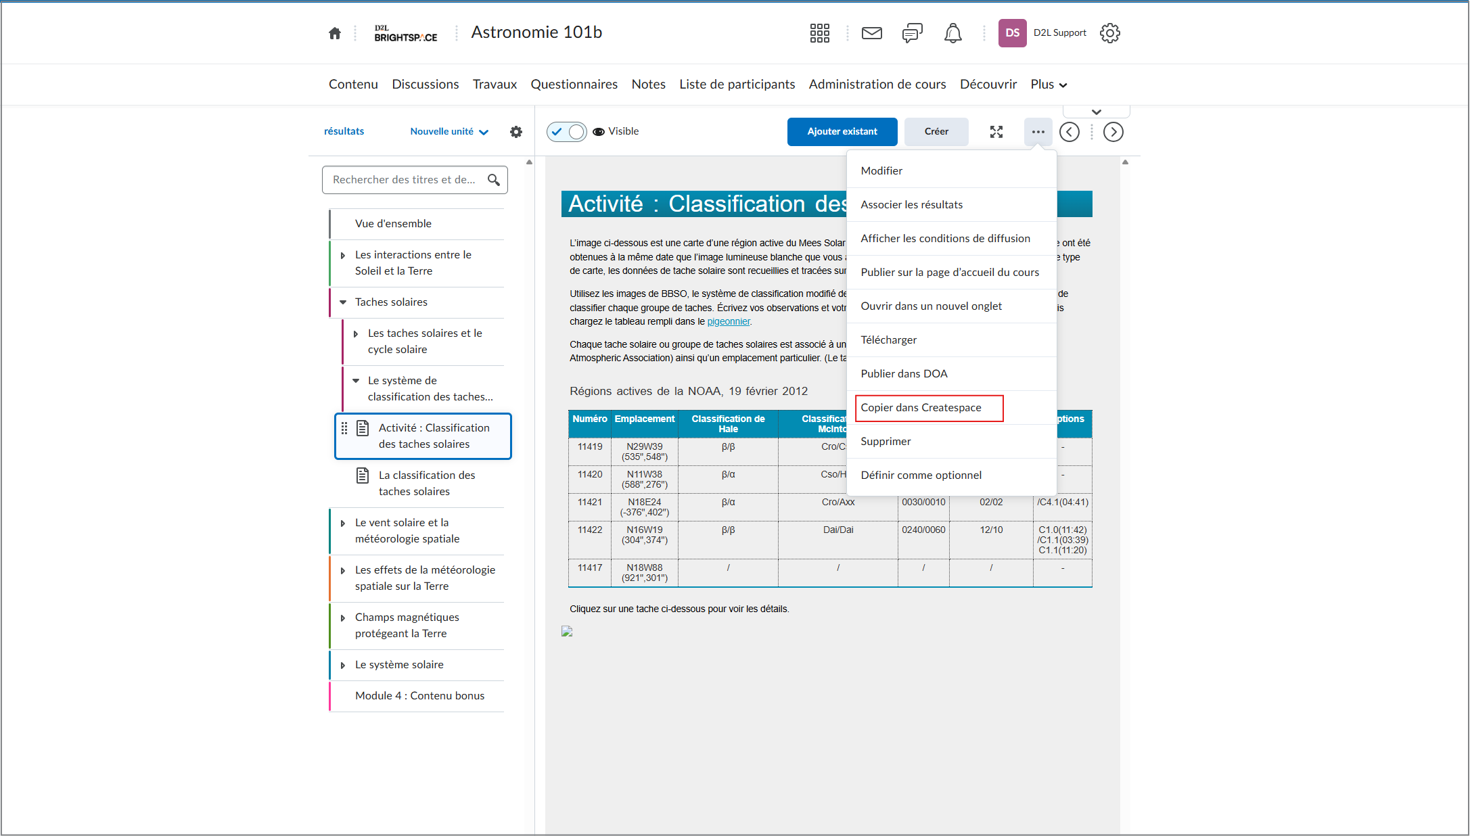1470x836 pixels.
Task: Choose Supprimer in the dropdown menu
Action: pyautogui.click(x=951, y=442)
